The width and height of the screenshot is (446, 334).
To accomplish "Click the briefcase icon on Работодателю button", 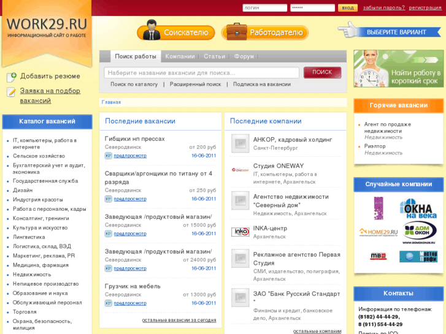I will [x=236, y=31].
